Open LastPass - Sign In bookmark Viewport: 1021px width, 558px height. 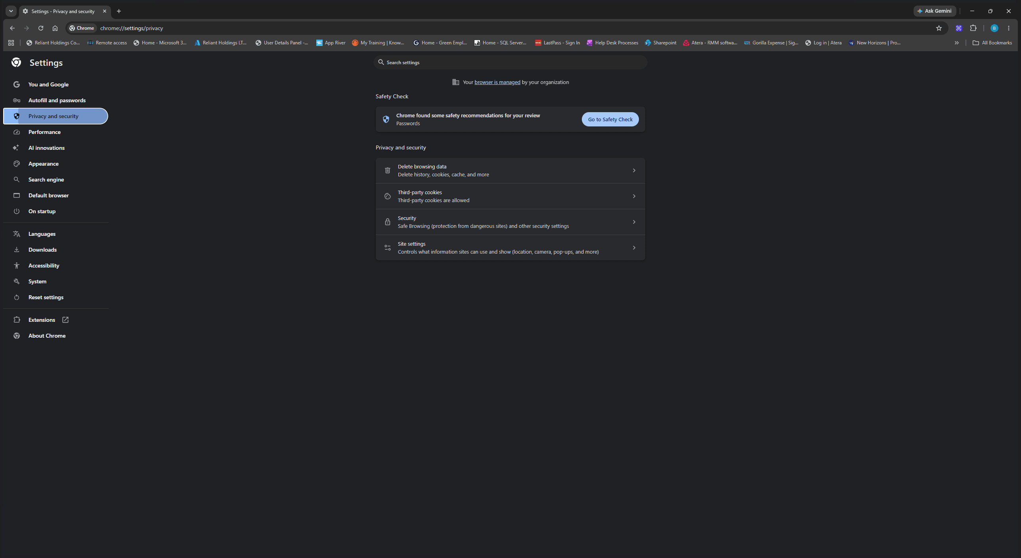pyautogui.click(x=557, y=43)
